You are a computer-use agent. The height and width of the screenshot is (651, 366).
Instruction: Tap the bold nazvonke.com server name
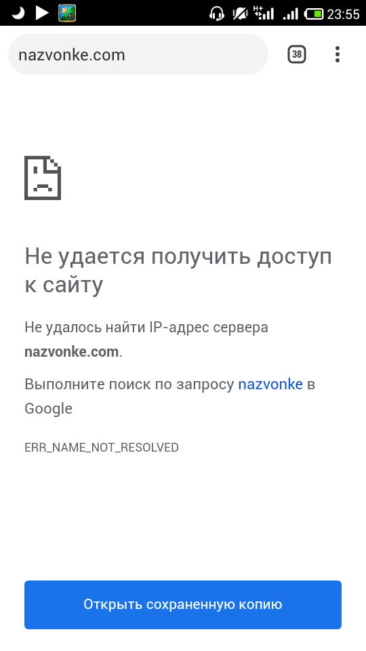tap(72, 352)
